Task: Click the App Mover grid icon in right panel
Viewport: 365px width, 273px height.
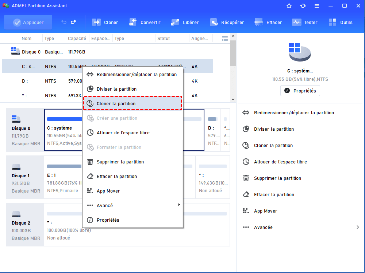Action: coord(246,211)
